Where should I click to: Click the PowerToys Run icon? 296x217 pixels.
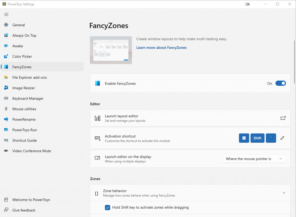tap(6, 130)
